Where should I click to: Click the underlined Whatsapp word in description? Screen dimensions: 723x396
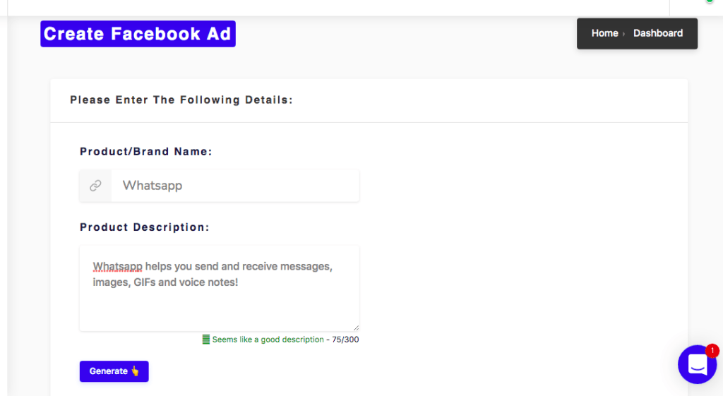[x=118, y=266]
